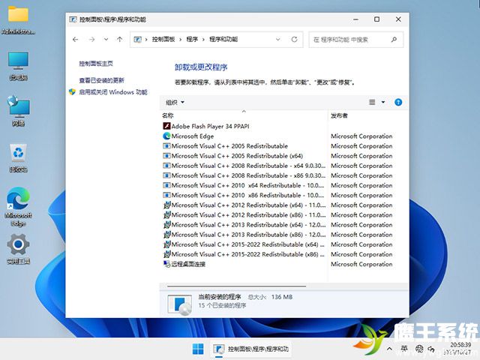Sort by 发布者 column header

click(339, 115)
